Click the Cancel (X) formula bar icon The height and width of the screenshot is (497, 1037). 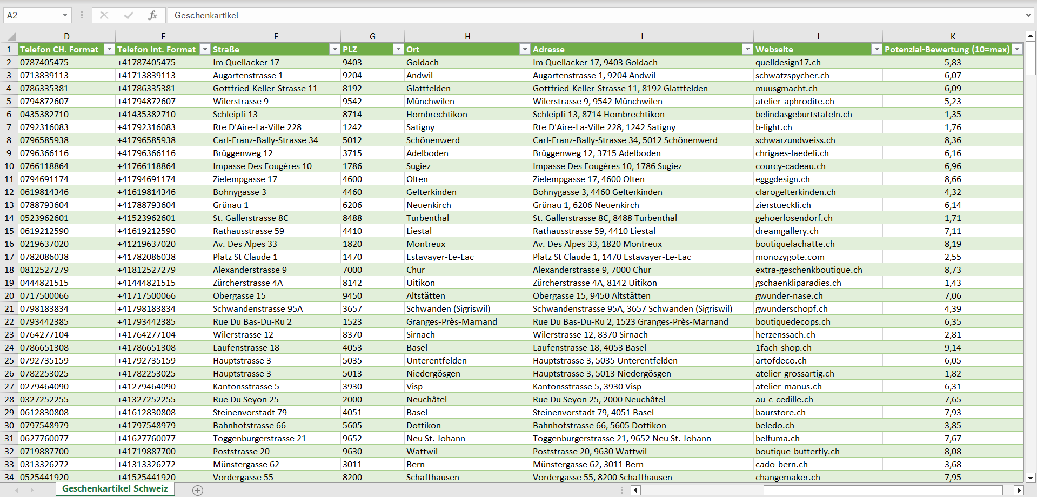tap(104, 15)
